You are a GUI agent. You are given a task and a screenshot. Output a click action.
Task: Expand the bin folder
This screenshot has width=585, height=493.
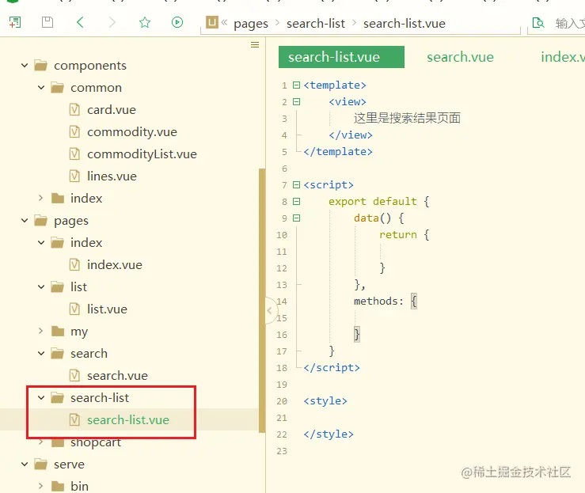click(x=41, y=487)
